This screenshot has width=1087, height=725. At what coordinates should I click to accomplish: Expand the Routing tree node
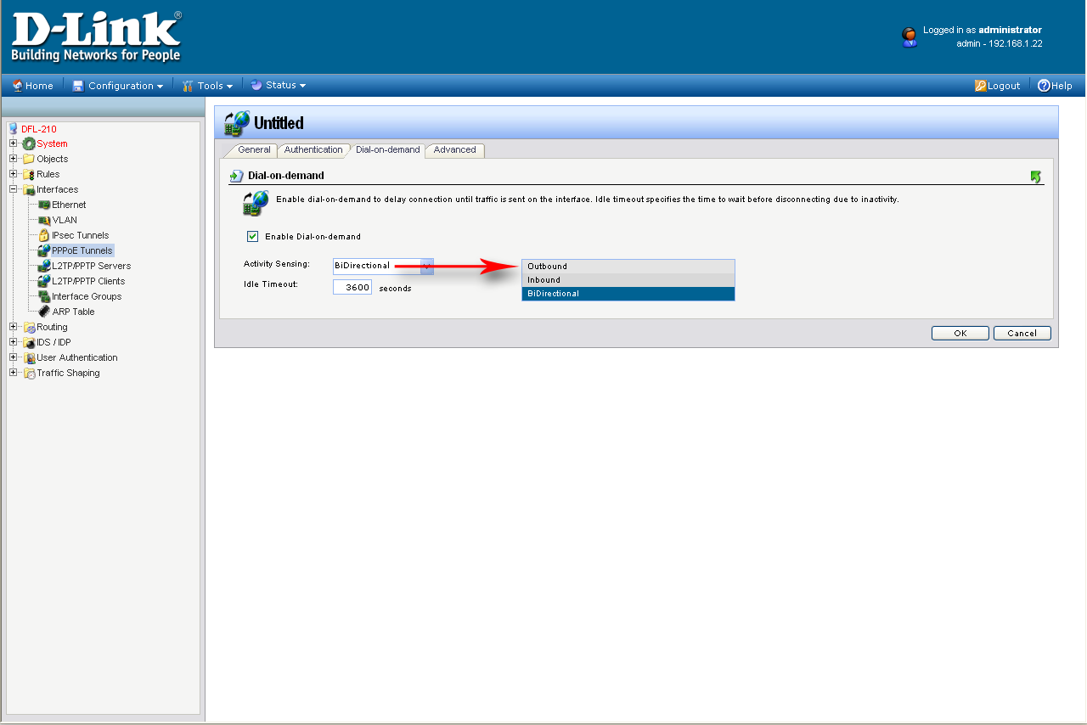tap(14, 327)
